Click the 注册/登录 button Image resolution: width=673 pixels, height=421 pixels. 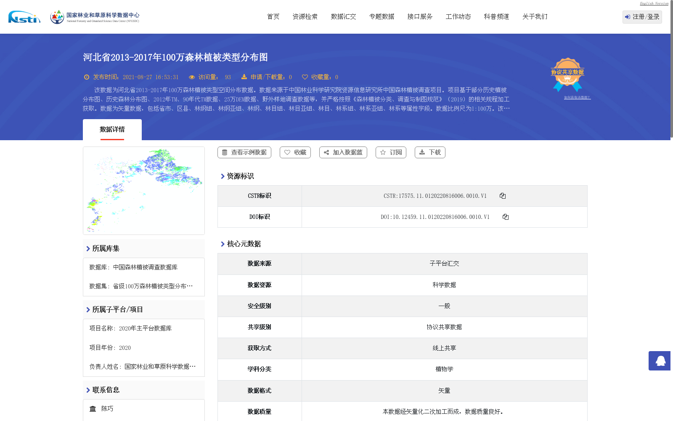coord(642,17)
